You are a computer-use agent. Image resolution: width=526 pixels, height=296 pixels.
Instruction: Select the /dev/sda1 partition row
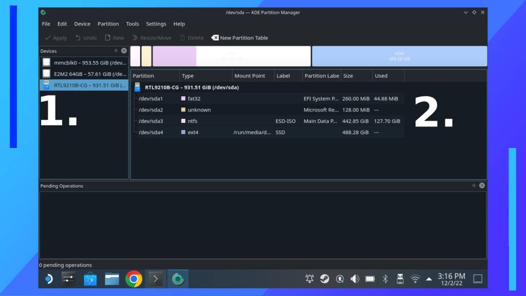pyautogui.click(x=268, y=99)
